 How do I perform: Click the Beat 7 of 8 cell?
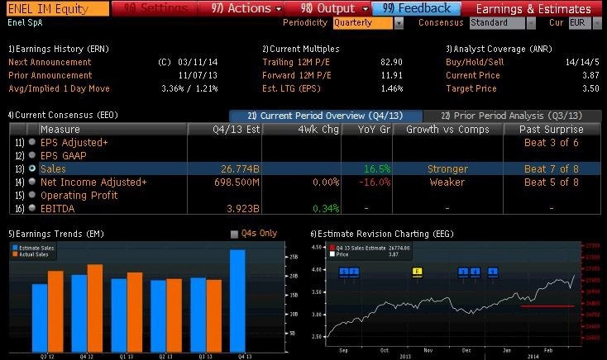[552, 169]
